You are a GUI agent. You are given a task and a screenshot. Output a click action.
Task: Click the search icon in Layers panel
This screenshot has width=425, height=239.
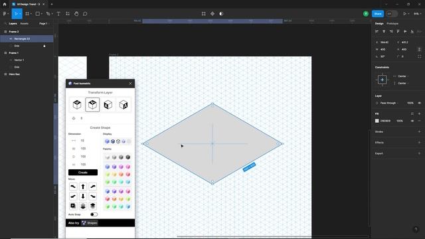[5, 24]
